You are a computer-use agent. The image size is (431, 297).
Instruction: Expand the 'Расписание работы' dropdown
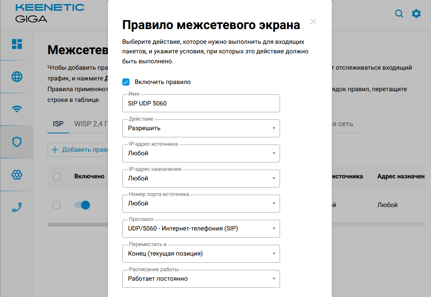pos(201,279)
